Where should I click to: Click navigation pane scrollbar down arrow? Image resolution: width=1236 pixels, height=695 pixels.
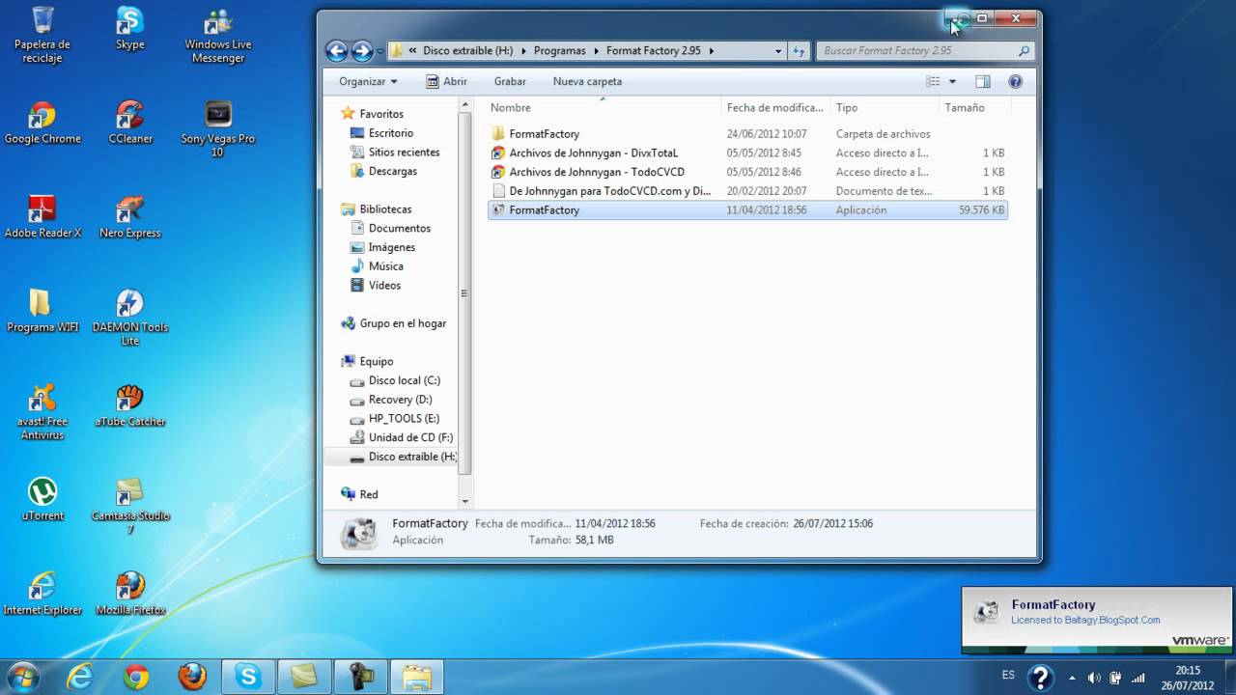(x=464, y=502)
